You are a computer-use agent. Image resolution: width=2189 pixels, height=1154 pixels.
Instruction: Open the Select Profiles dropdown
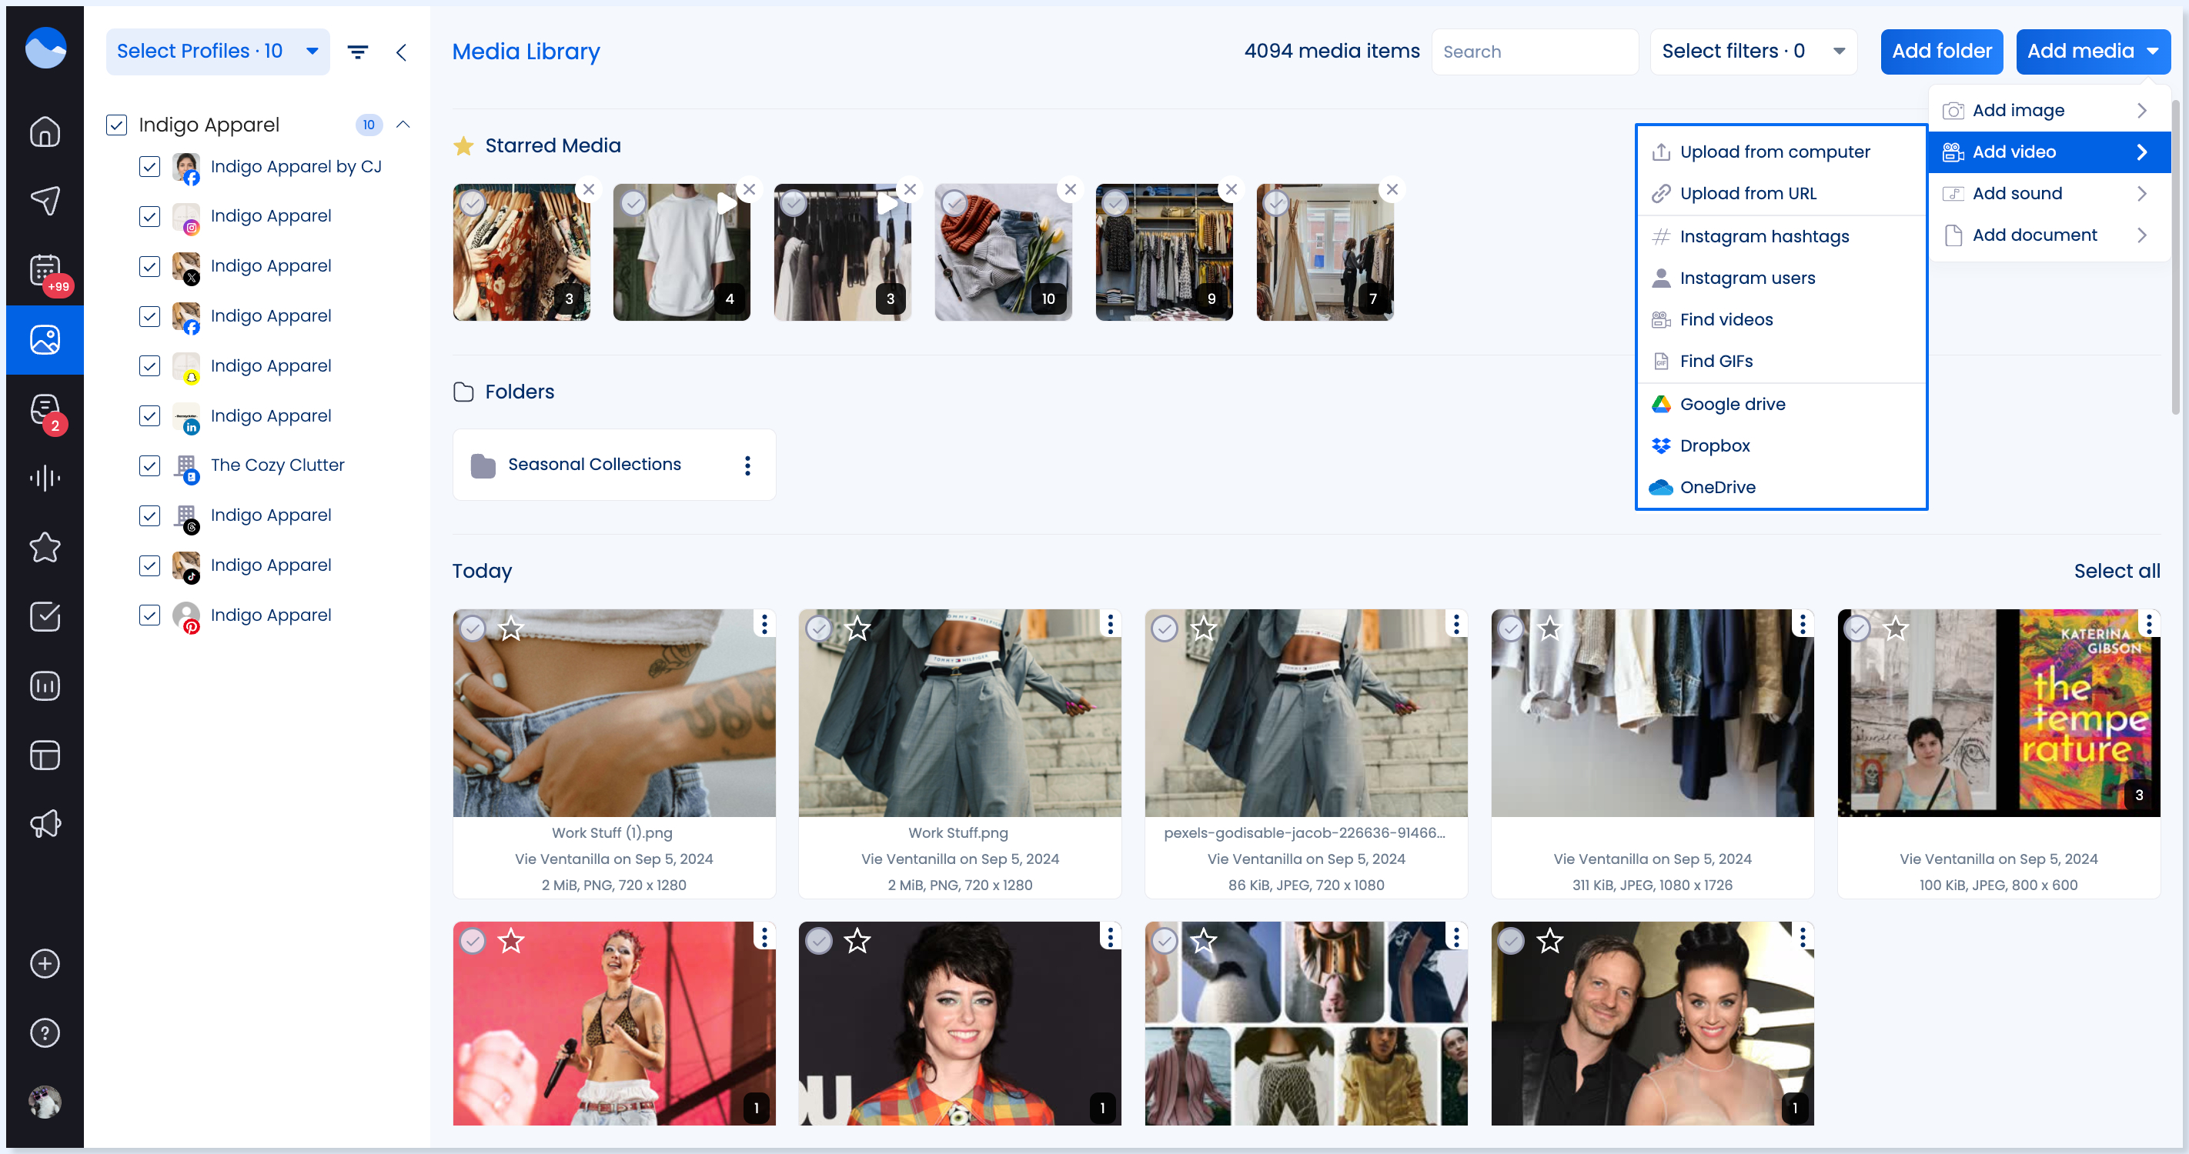click(x=218, y=52)
